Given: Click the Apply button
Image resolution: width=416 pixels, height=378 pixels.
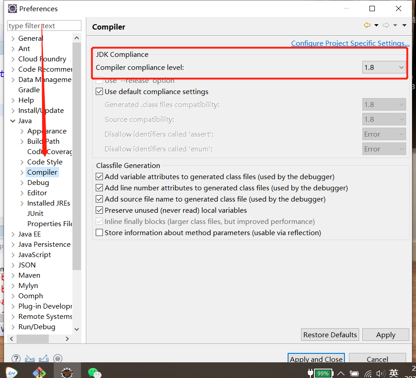Looking at the screenshot, I should point(386,335).
